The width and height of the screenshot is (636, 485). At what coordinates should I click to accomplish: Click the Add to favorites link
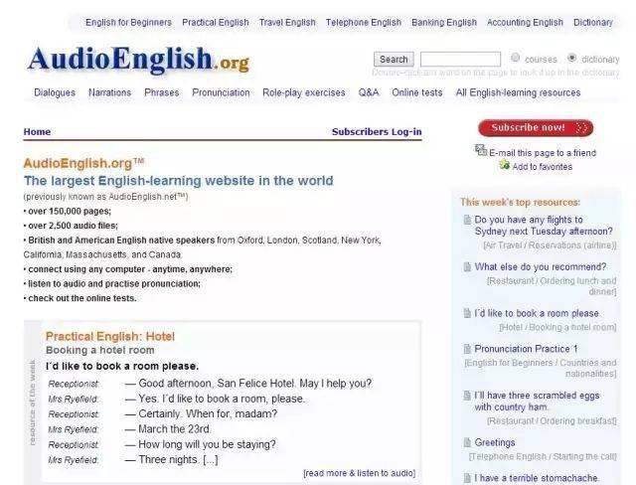click(x=543, y=167)
